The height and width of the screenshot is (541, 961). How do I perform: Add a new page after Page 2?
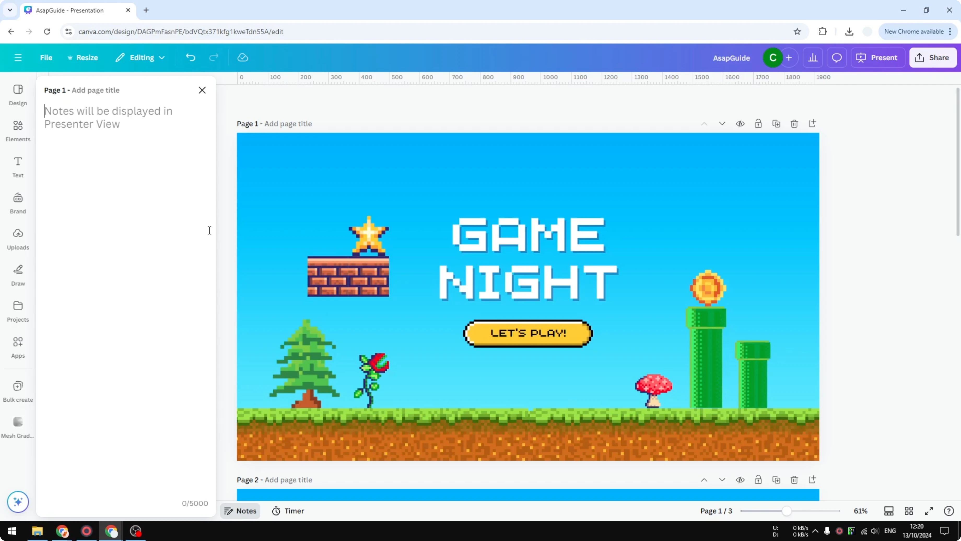pyautogui.click(x=812, y=480)
